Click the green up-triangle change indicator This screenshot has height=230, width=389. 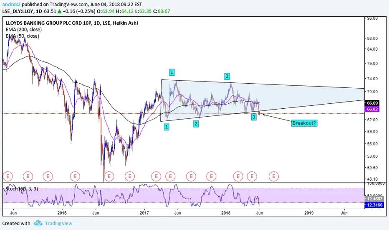pos(60,11)
